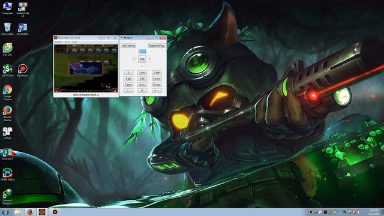The image size is (384, 216).
Task: Click keypad button 7 pqrs
Action: click(128, 85)
